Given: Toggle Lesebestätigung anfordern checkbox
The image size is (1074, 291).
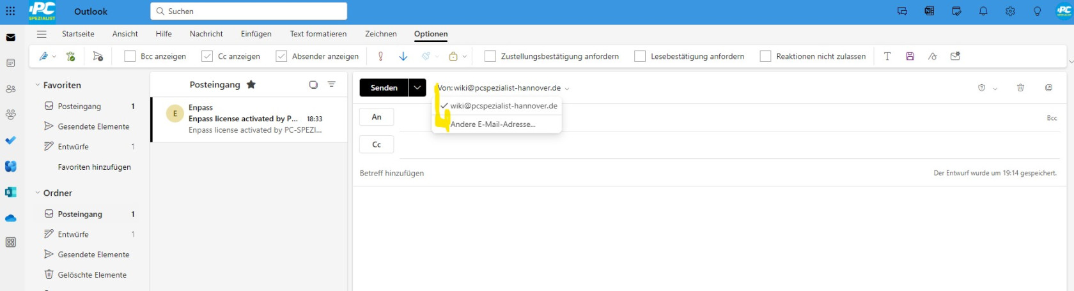Looking at the screenshot, I should (x=640, y=56).
